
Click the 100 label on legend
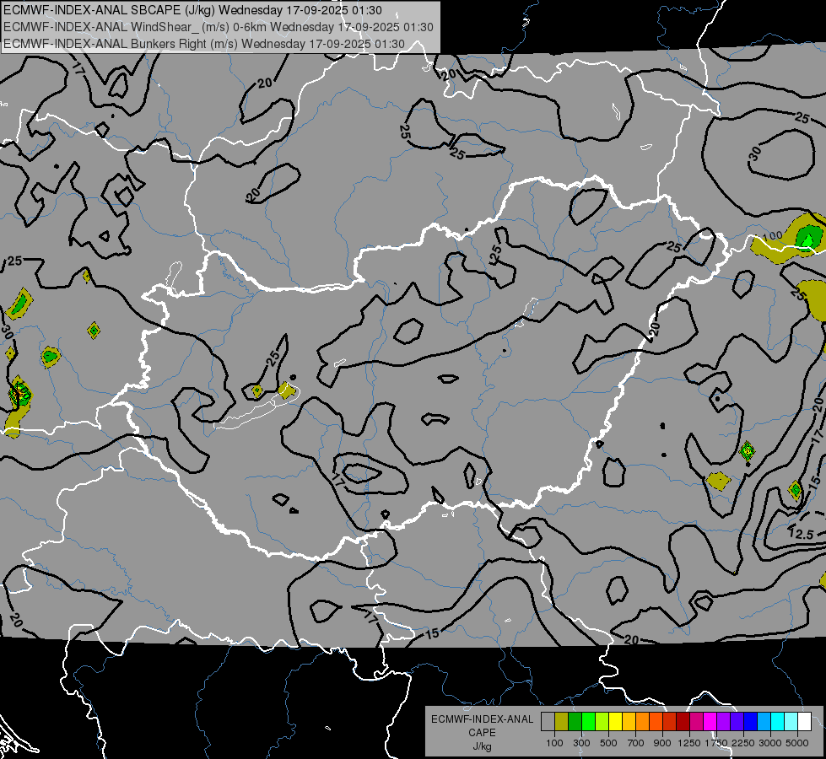pyautogui.click(x=554, y=743)
